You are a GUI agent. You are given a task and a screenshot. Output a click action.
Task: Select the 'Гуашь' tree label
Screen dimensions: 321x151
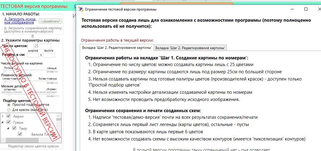coord(18,122)
